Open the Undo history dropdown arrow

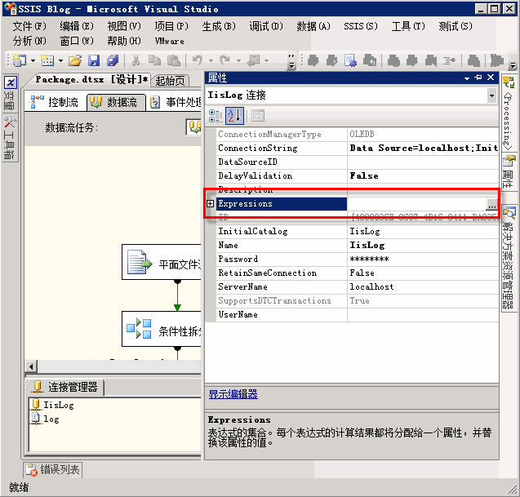click(211, 60)
